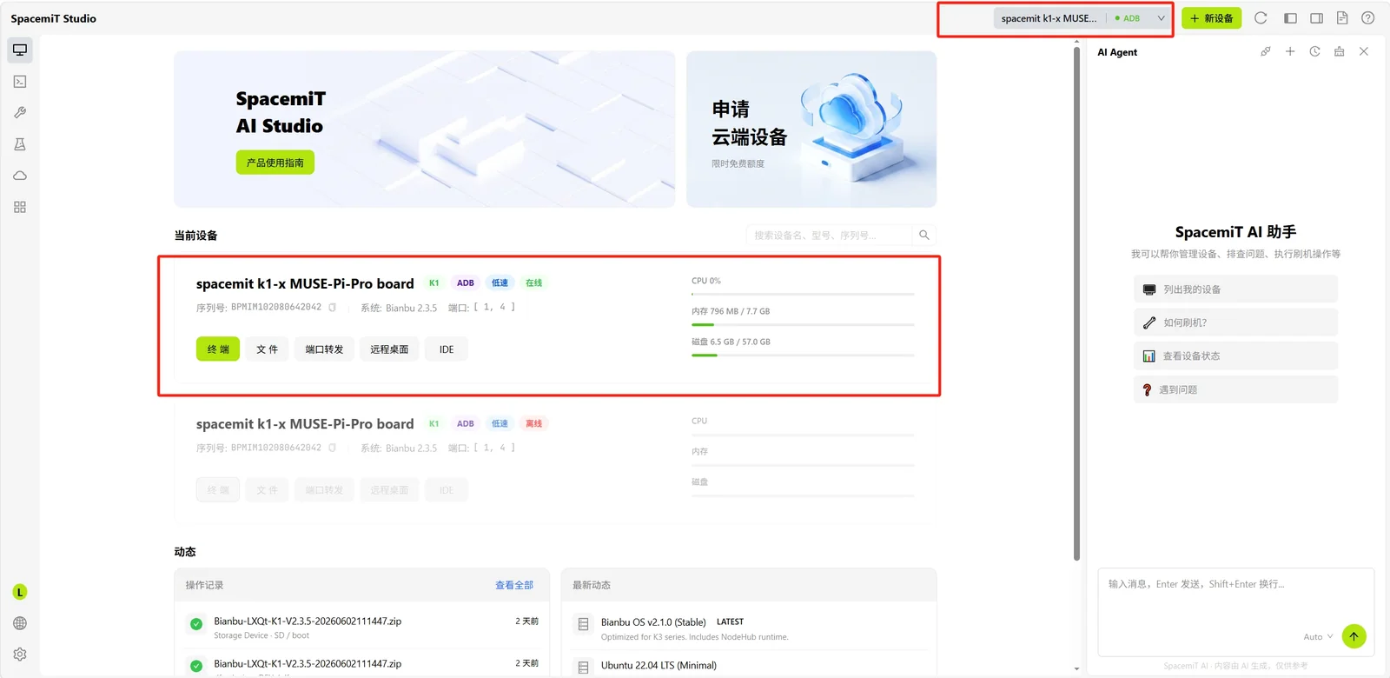The height and width of the screenshot is (678, 1390).
Task: Click the CPU 0% usage bar
Action: [803, 295]
